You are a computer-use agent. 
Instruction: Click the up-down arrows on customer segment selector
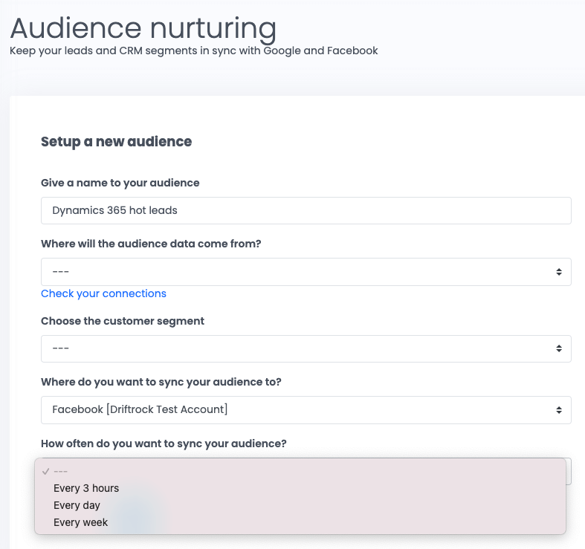pos(558,348)
